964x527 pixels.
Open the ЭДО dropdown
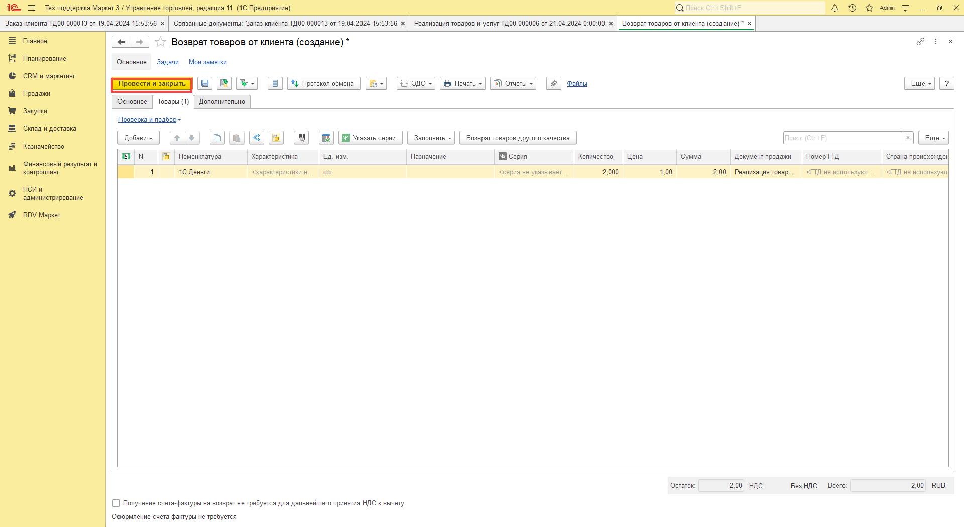416,84
